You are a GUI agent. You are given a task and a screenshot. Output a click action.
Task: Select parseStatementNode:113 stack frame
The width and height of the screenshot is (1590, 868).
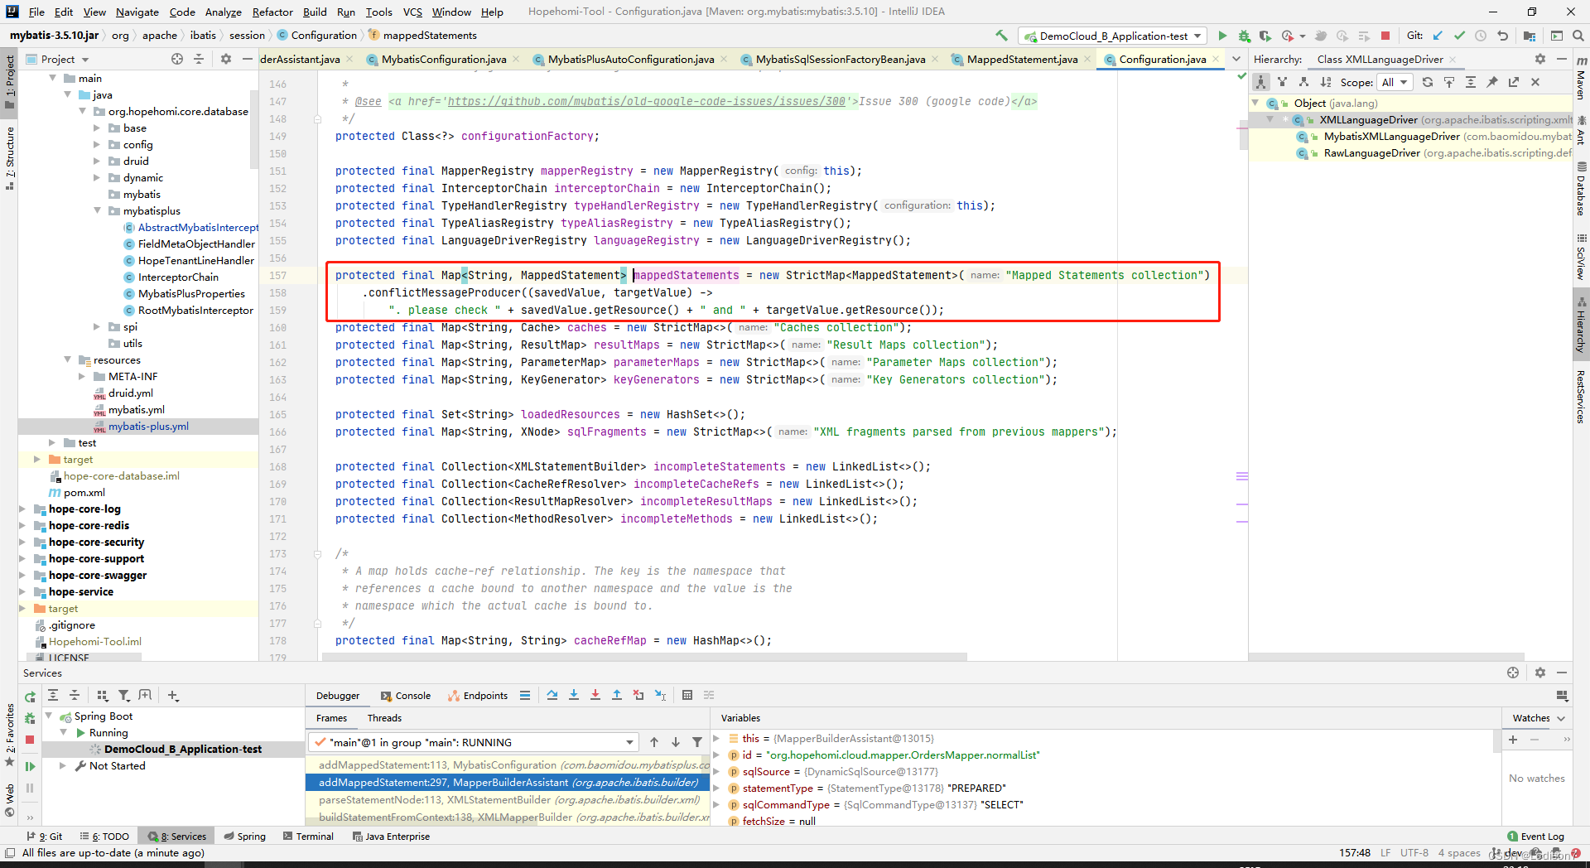(x=508, y=800)
